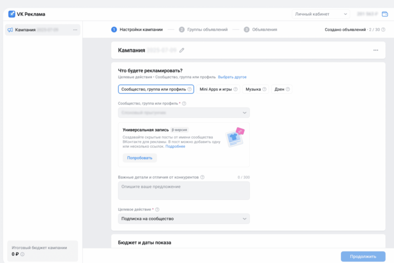Switch to step Группы объявлений
This screenshot has height=263, width=394.
[x=208, y=29]
